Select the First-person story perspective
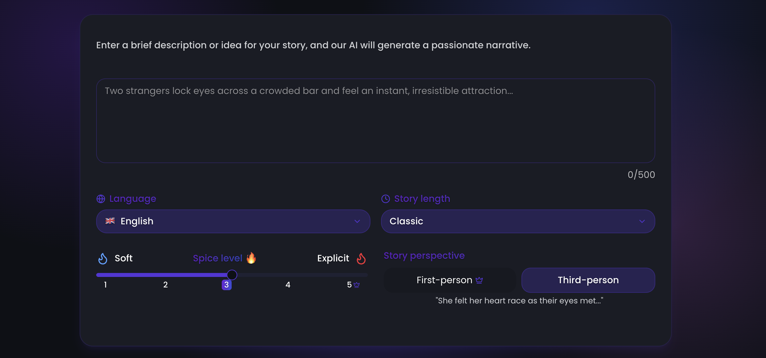 [449, 280]
